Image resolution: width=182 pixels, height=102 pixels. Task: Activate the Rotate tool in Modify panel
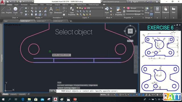(36, 8)
